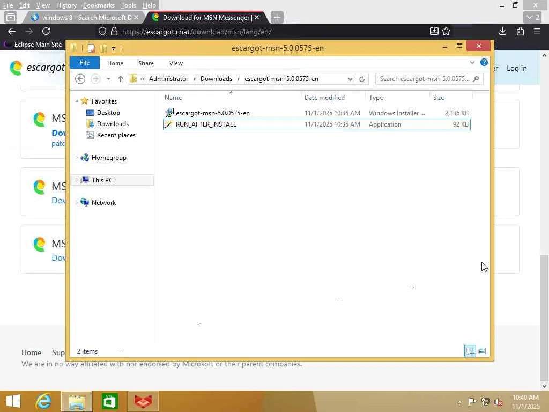
Task: Click the escargot-msn installer file icon
Action: pyautogui.click(x=169, y=113)
